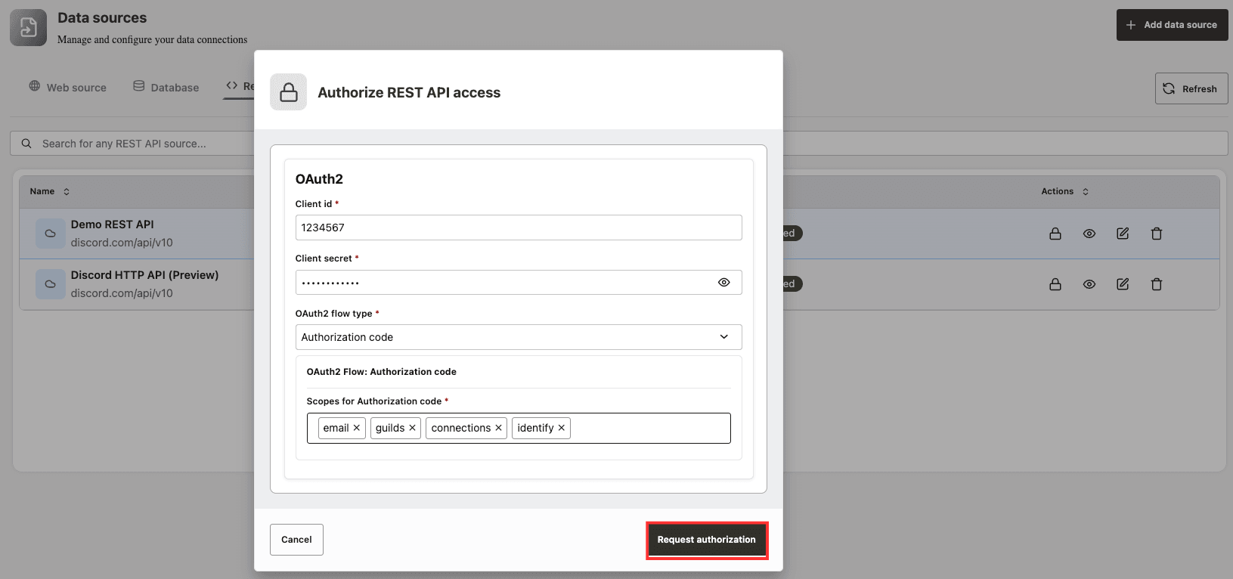
Task: Click the lock icon for Discord HTTP API (Preview)
Action: pyautogui.click(x=1055, y=284)
